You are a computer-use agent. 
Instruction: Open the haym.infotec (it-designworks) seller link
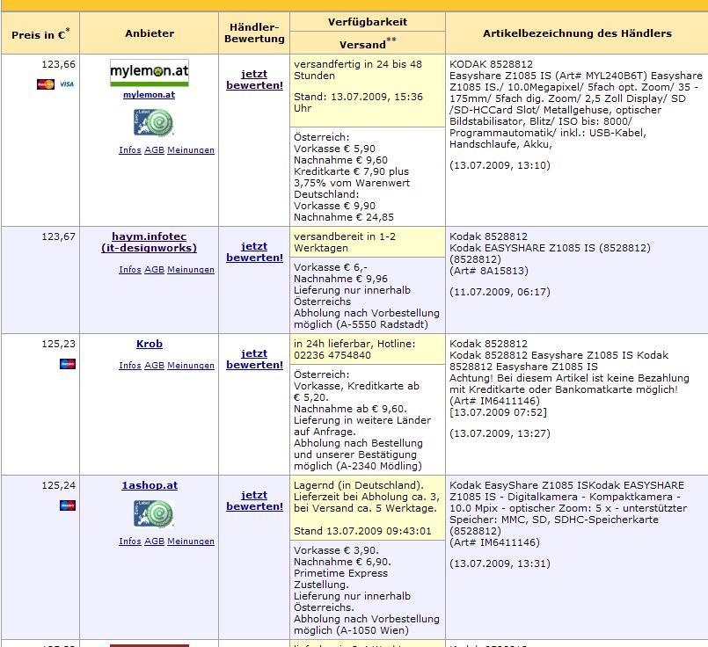coord(149,243)
